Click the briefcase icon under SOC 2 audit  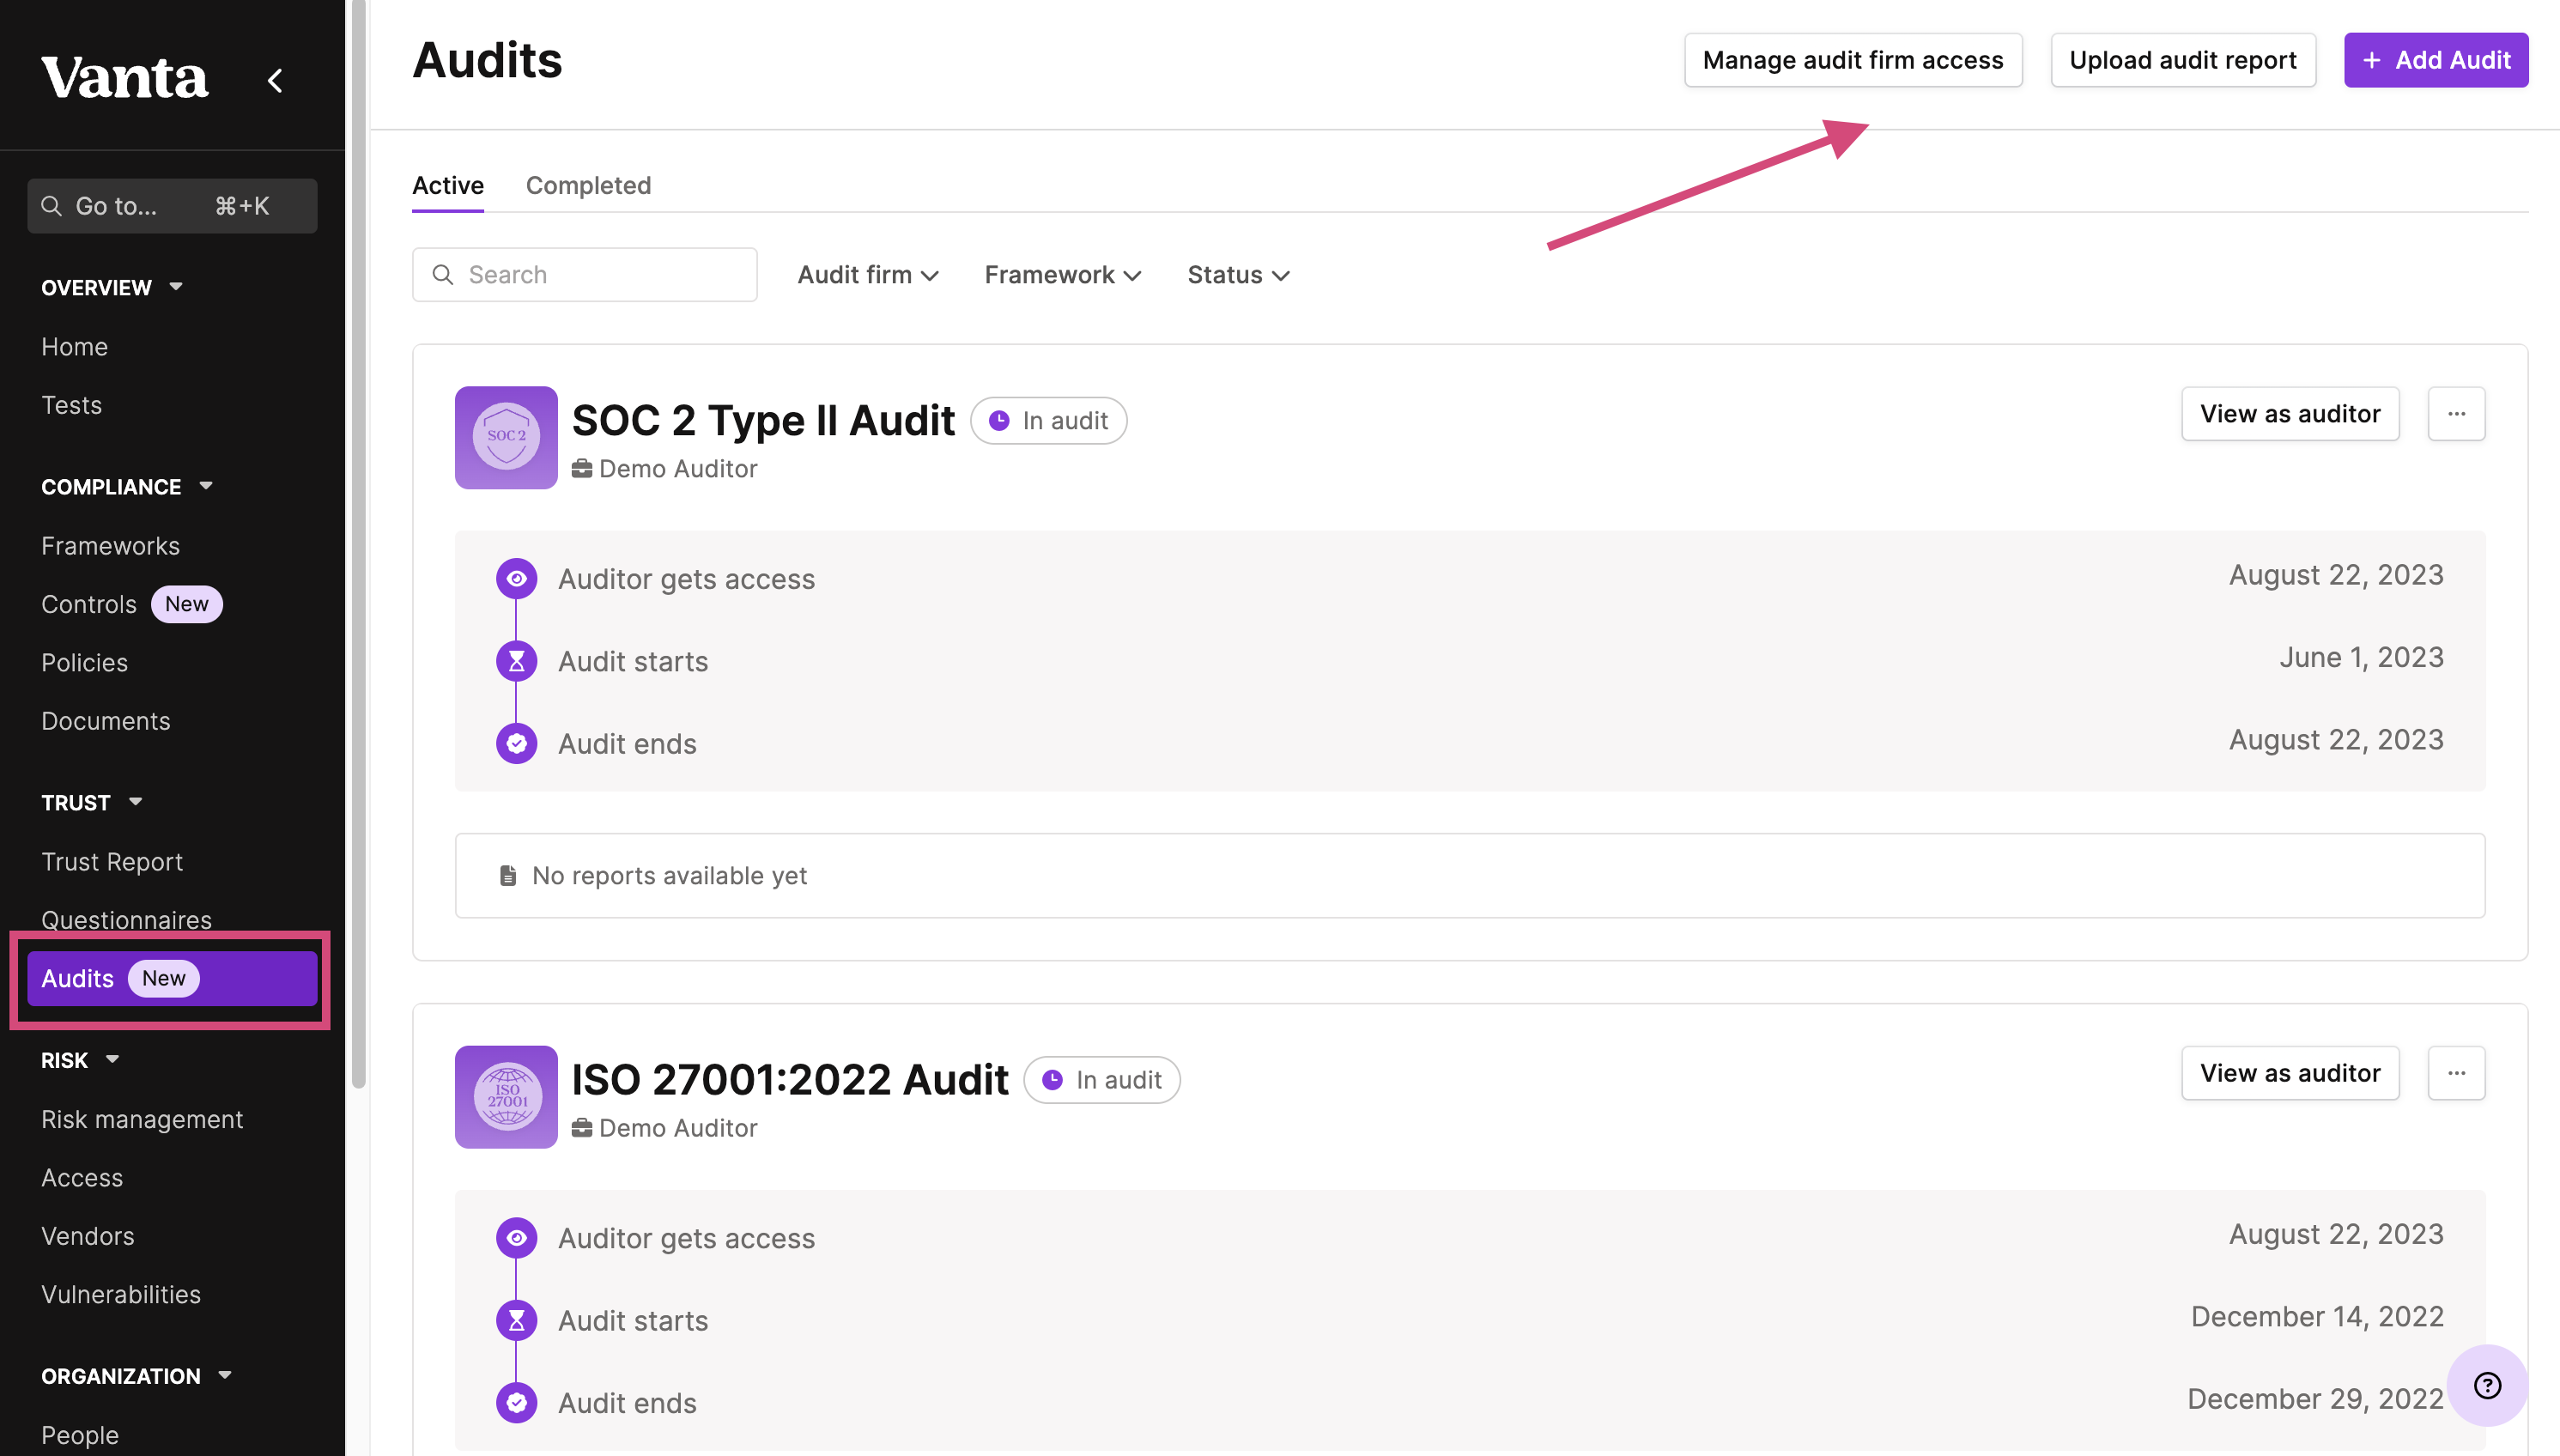point(582,468)
